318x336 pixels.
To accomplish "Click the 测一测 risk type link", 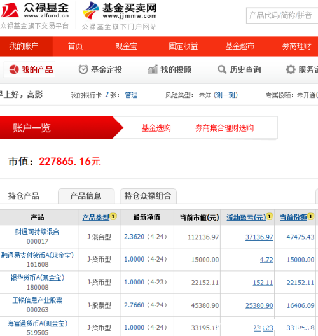I will 226,95.
